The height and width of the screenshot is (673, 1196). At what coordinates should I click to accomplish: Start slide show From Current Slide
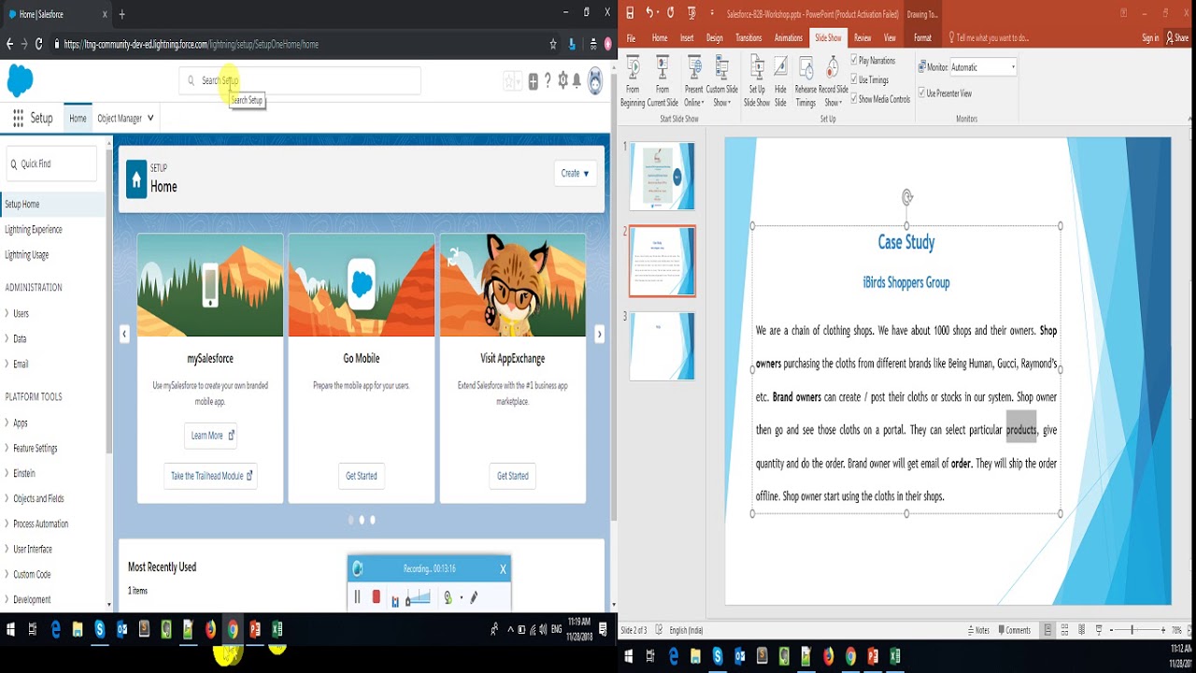pyautogui.click(x=662, y=81)
